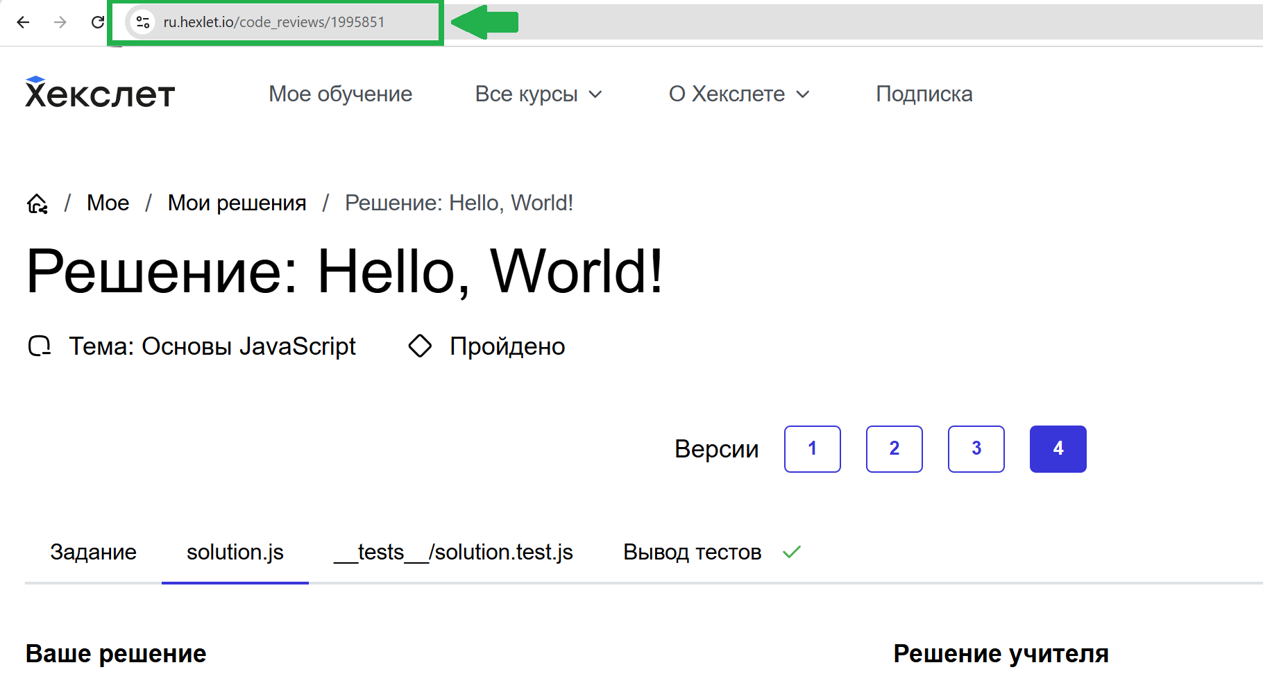Image resolution: width=1263 pixels, height=690 pixels.
Task: Open Мое обучение in the navigation
Action: coord(340,94)
